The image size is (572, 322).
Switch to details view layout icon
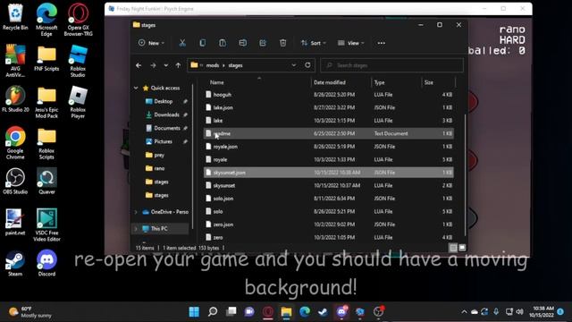pos(453,248)
